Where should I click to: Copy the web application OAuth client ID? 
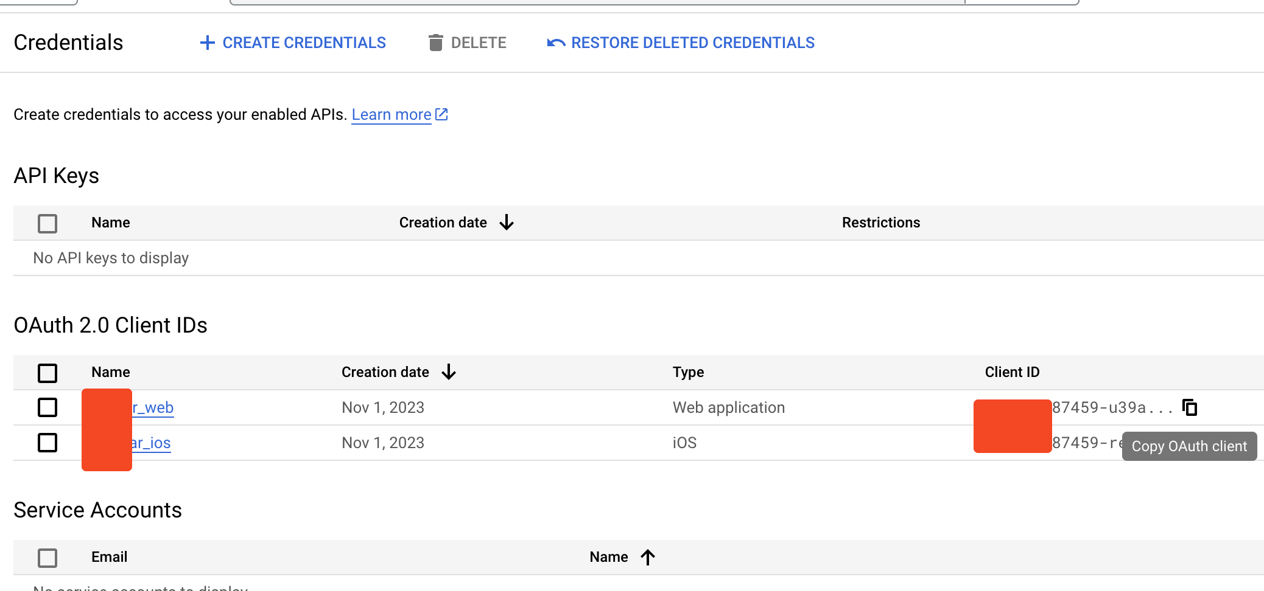coord(1190,407)
